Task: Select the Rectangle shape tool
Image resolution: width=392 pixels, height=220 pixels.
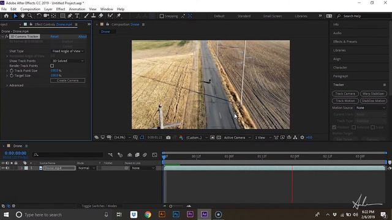Action: point(62,16)
